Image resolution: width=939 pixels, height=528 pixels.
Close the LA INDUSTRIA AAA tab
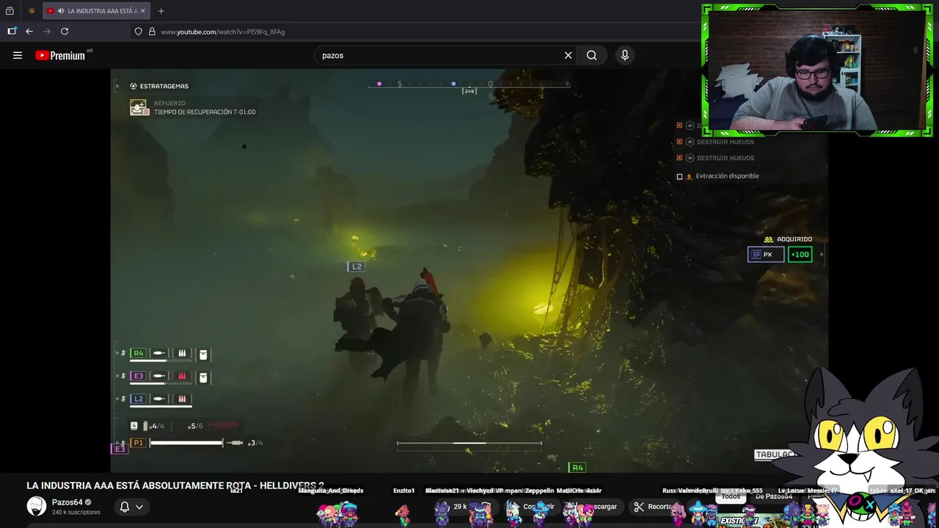pos(143,11)
